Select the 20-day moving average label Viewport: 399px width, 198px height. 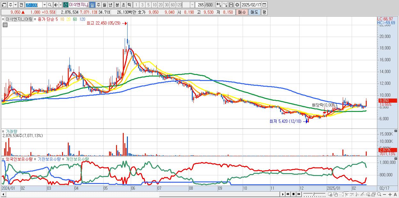[x=68, y=19]
